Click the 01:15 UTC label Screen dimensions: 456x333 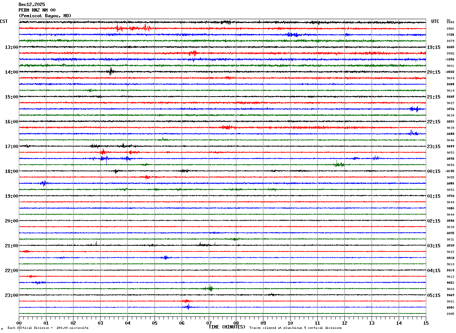tap(434, 196)
